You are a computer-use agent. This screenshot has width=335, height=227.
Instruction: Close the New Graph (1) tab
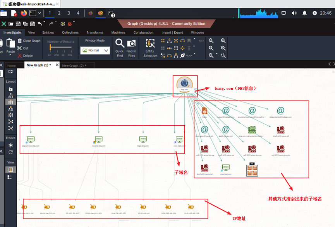(57, 65)
